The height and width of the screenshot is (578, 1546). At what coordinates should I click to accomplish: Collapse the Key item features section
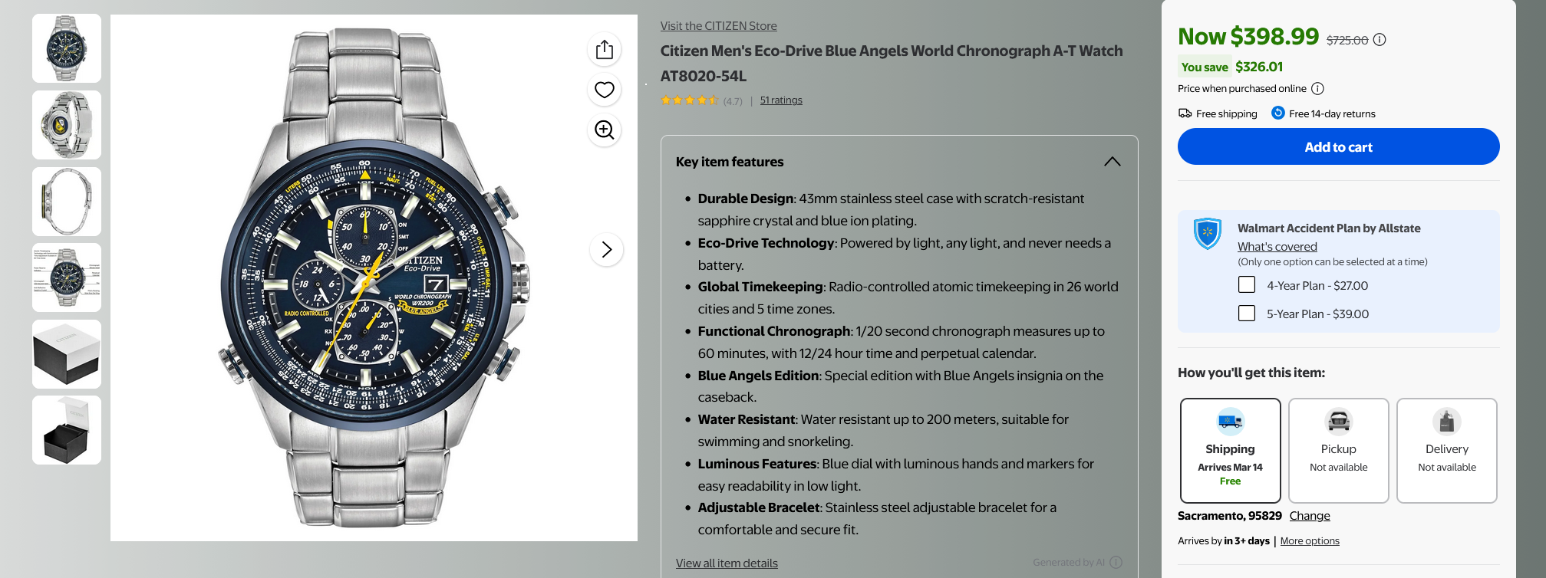point(1112,162)
